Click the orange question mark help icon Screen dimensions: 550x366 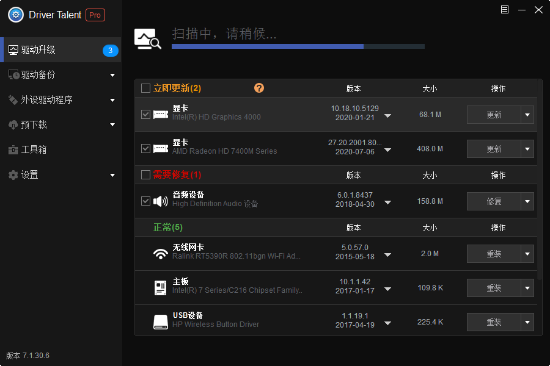click(x=259, y=88)
